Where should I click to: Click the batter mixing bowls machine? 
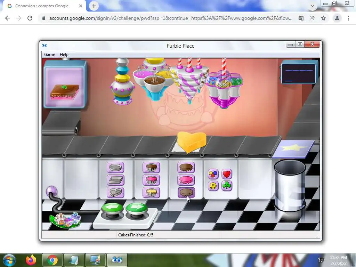coord(155,80)
